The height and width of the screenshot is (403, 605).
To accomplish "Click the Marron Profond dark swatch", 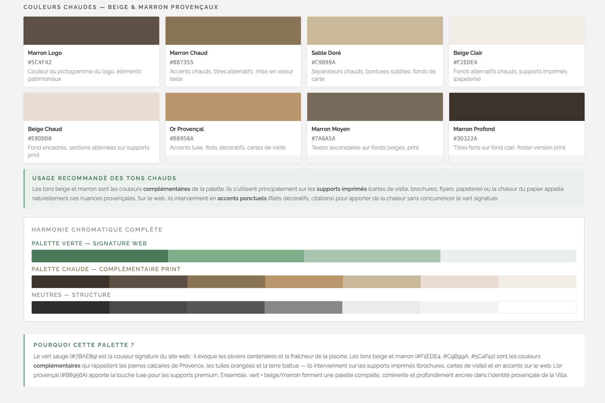I will (x=517, y=107).
